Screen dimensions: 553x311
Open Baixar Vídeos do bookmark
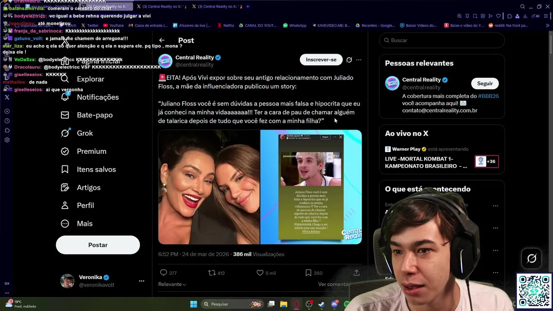418,25
